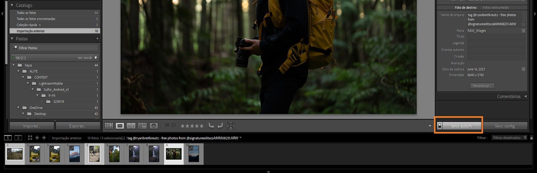Click the Título metadata field
This screenshot has height=173, width=537.
click(x=496, y=37)
